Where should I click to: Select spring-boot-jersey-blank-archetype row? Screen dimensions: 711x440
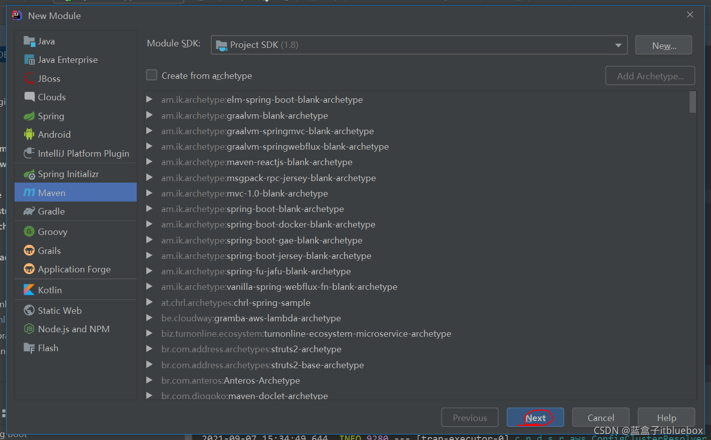pyautogui.click(x=416, y=255)
